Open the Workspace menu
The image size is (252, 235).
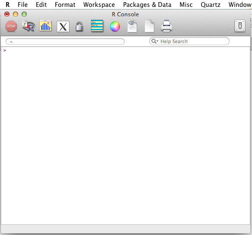pyautogui.click(x=99, y=5)
